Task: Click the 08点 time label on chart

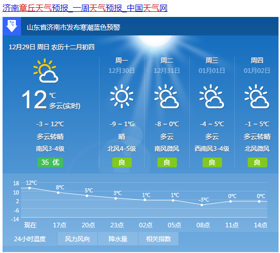Action: pyautogui.click(x=203, y=225)
